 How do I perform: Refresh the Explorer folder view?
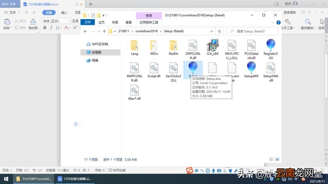[219, 31]
